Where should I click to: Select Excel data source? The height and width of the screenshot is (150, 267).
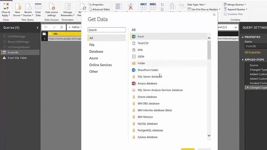169,36
